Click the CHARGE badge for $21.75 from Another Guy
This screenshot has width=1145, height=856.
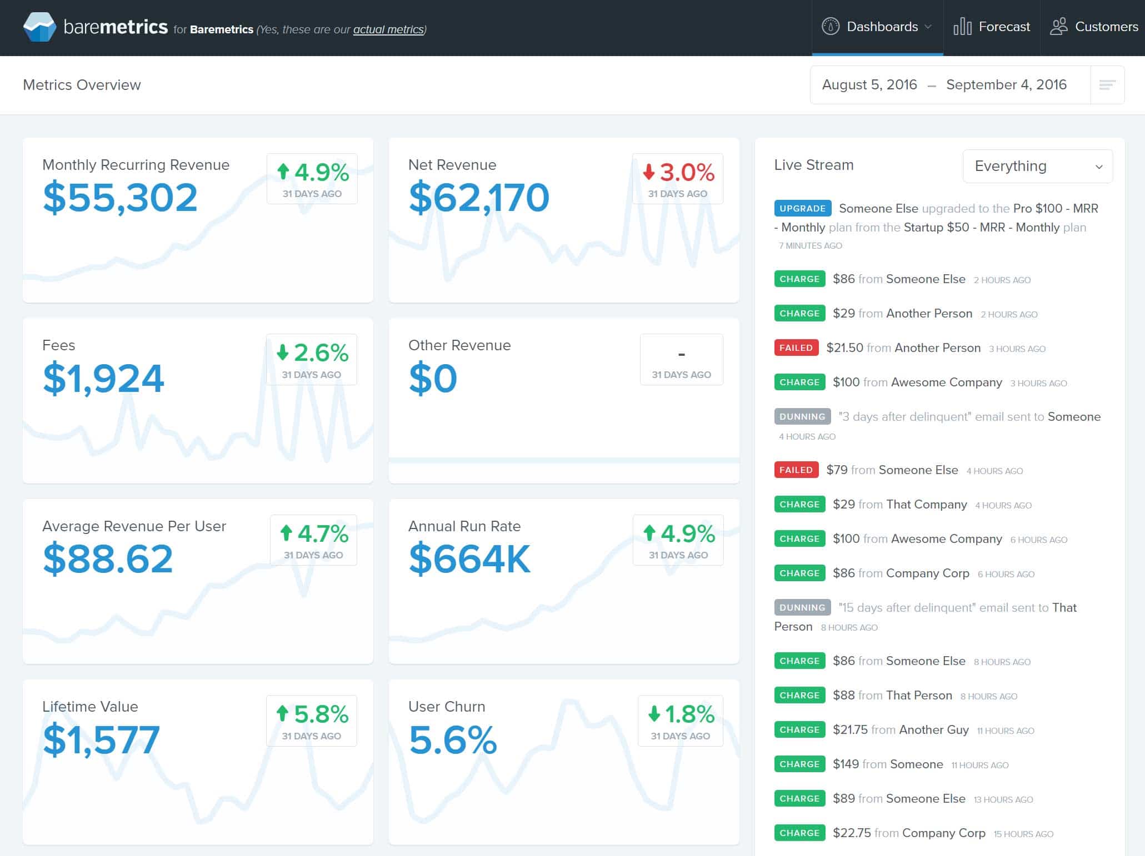(x=799, y=729)
